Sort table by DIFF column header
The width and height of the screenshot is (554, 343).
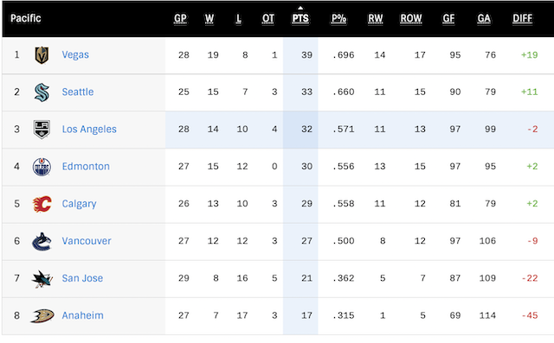(x=522, y=19)
